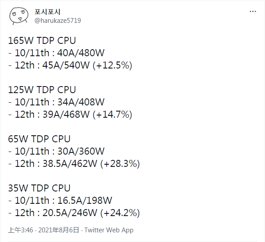Click the (+28.3%) percentage text
265x242 pixels.
click(120, 164)
